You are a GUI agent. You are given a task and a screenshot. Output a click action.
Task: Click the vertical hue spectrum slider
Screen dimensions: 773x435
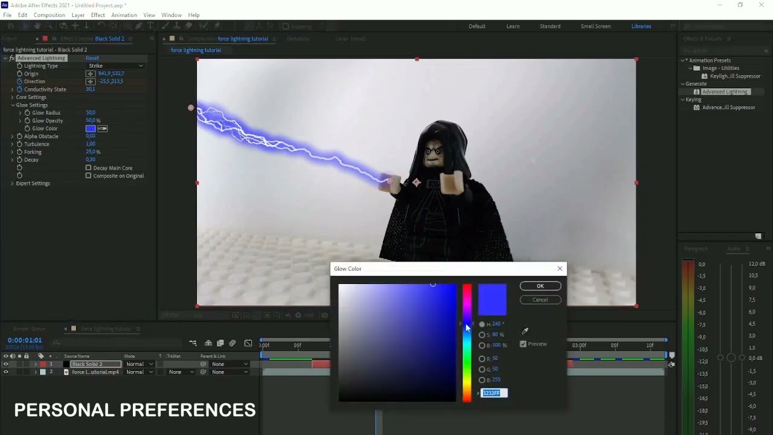467,343
